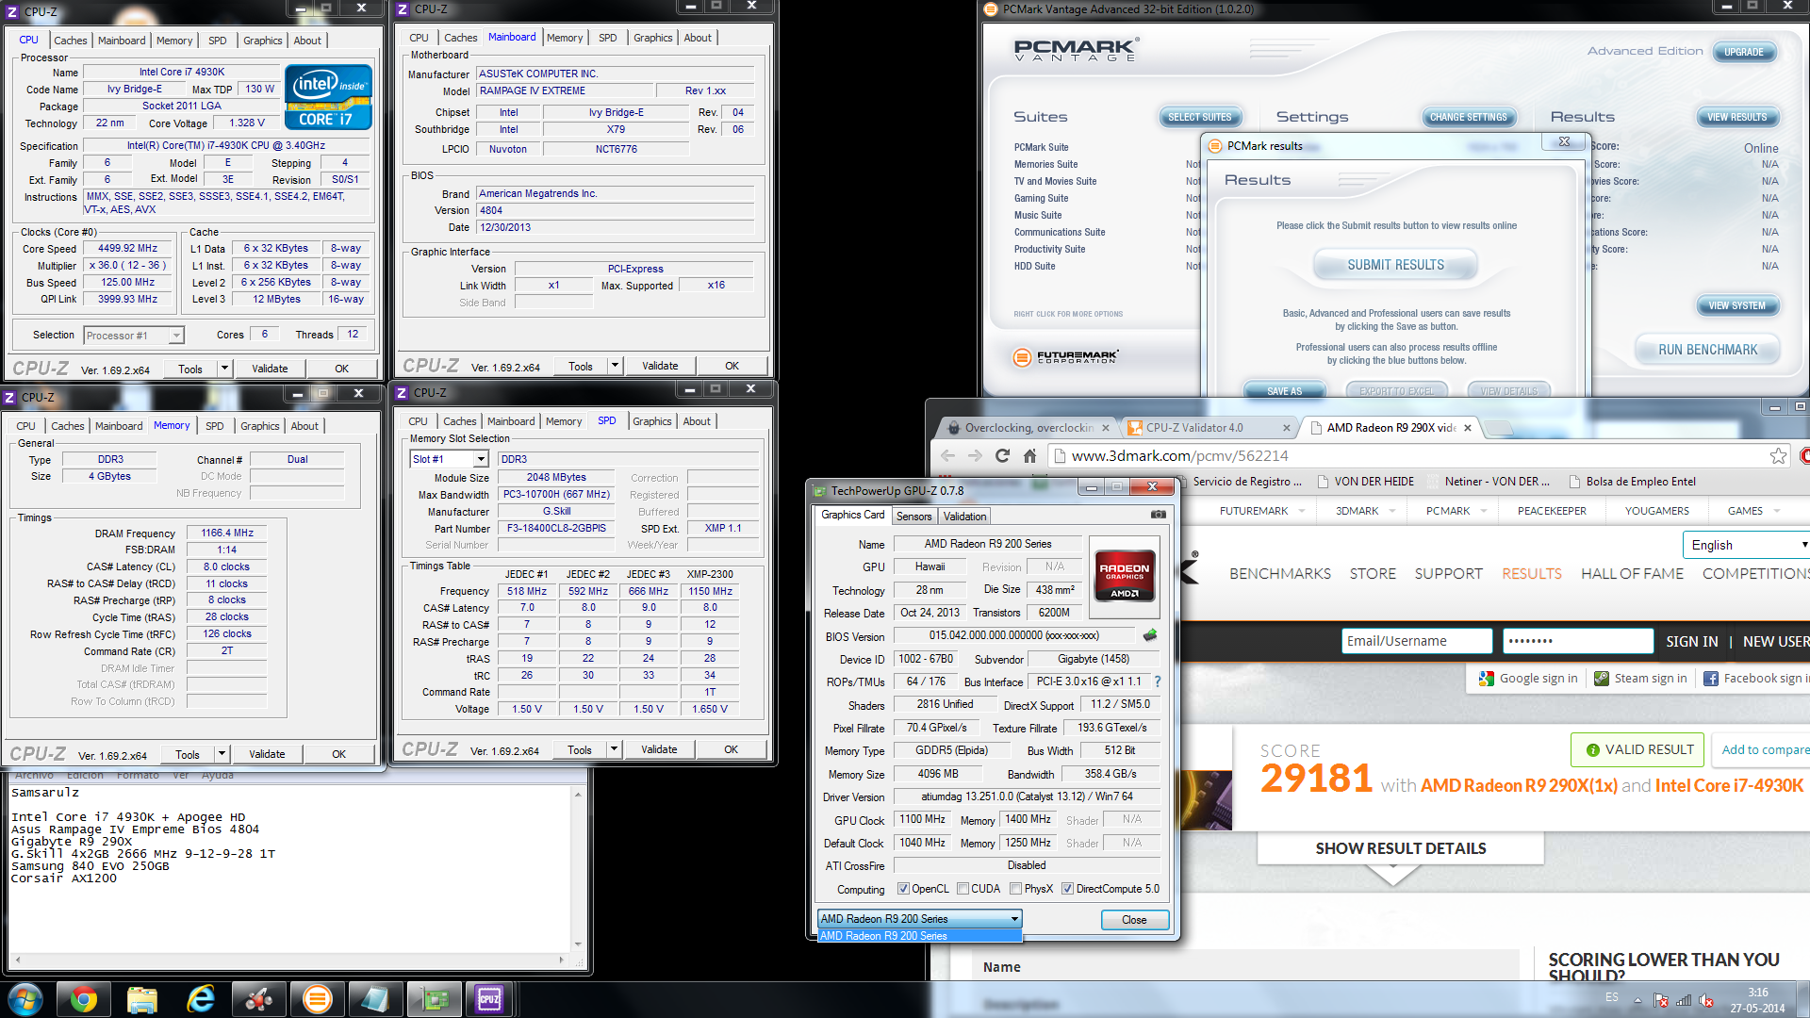Open Caches tab in CPU-Z CPU window
Viewport: 1810px width, 1018px height.
tap(70, 41)
